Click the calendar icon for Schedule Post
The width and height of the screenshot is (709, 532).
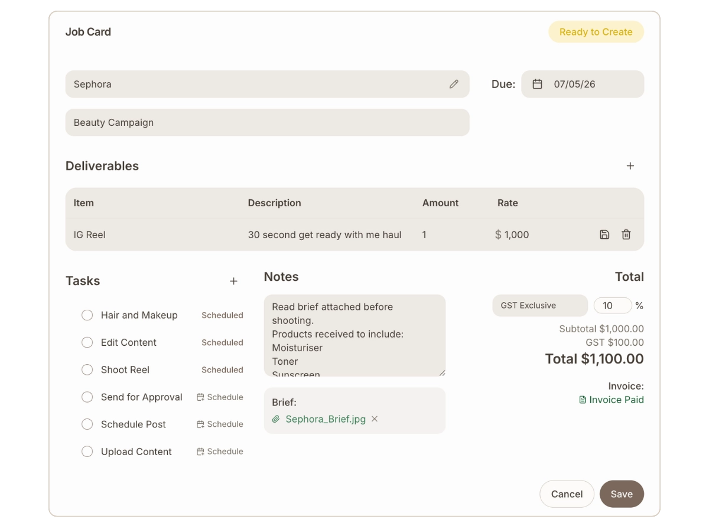tap(200, 424)
